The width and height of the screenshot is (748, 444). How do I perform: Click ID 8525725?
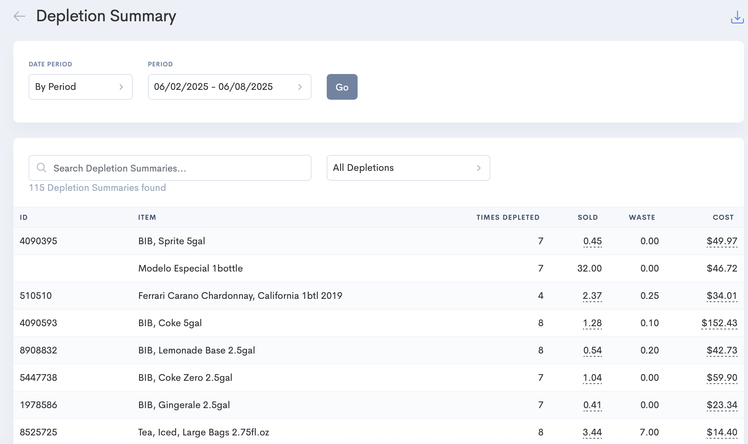click(x=38, y=432)
